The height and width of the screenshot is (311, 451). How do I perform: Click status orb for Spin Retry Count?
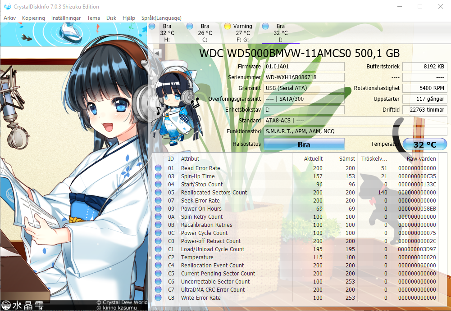click(x=158, y=216)
